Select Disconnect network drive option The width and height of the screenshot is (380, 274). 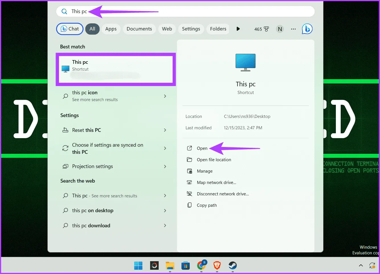(223, 194)
